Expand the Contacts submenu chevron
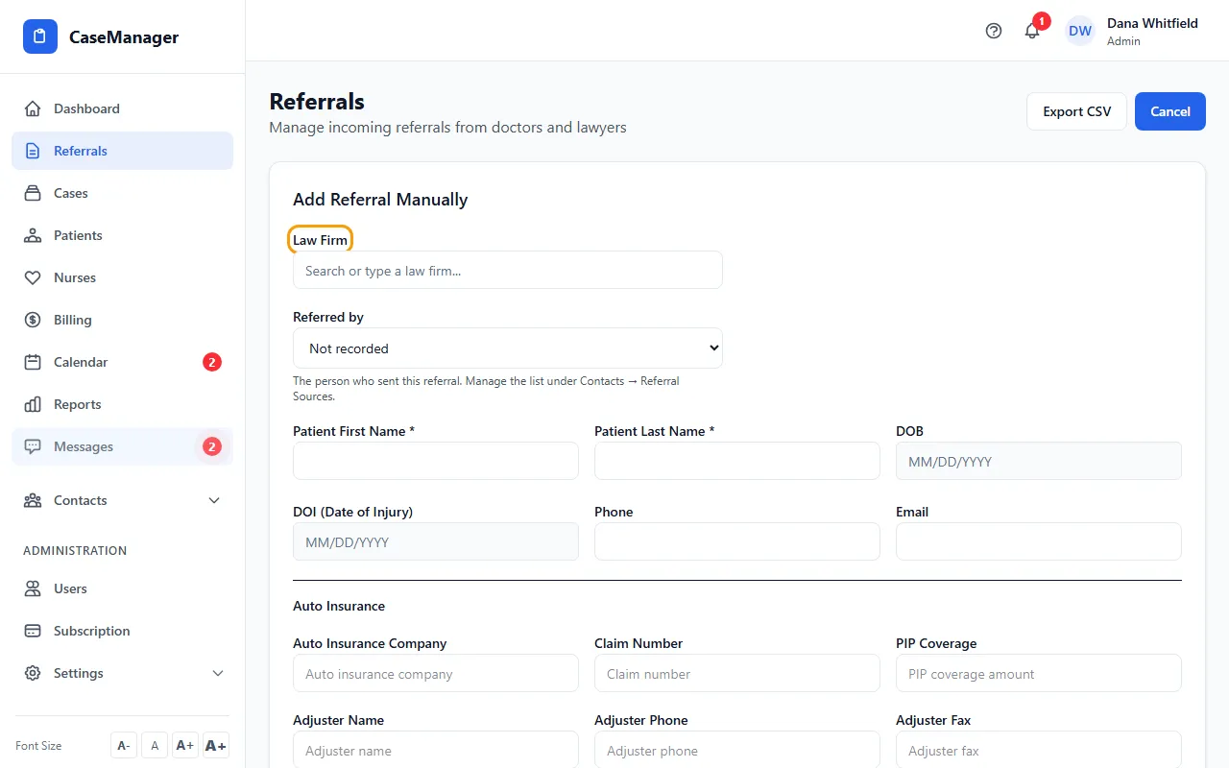The width and height of the screenshot is (1229, 768). [214, 500]
